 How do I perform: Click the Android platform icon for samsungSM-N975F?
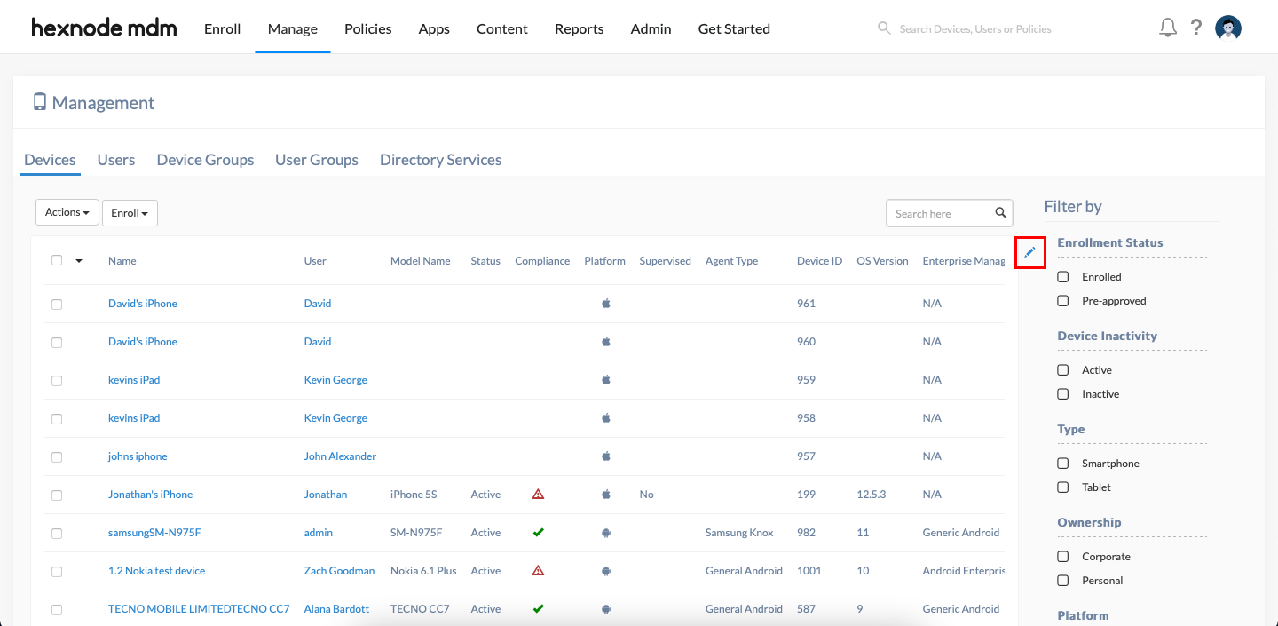tap(606, 533)
